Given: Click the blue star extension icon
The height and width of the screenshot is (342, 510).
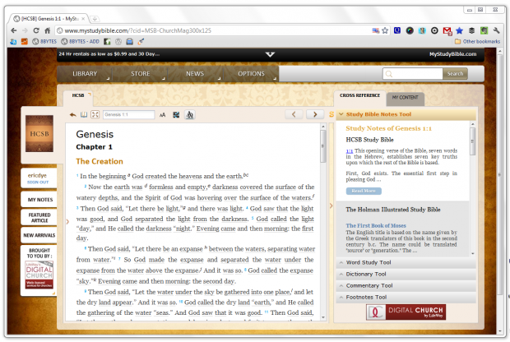Looking at the screenshot, I should 459,30.
